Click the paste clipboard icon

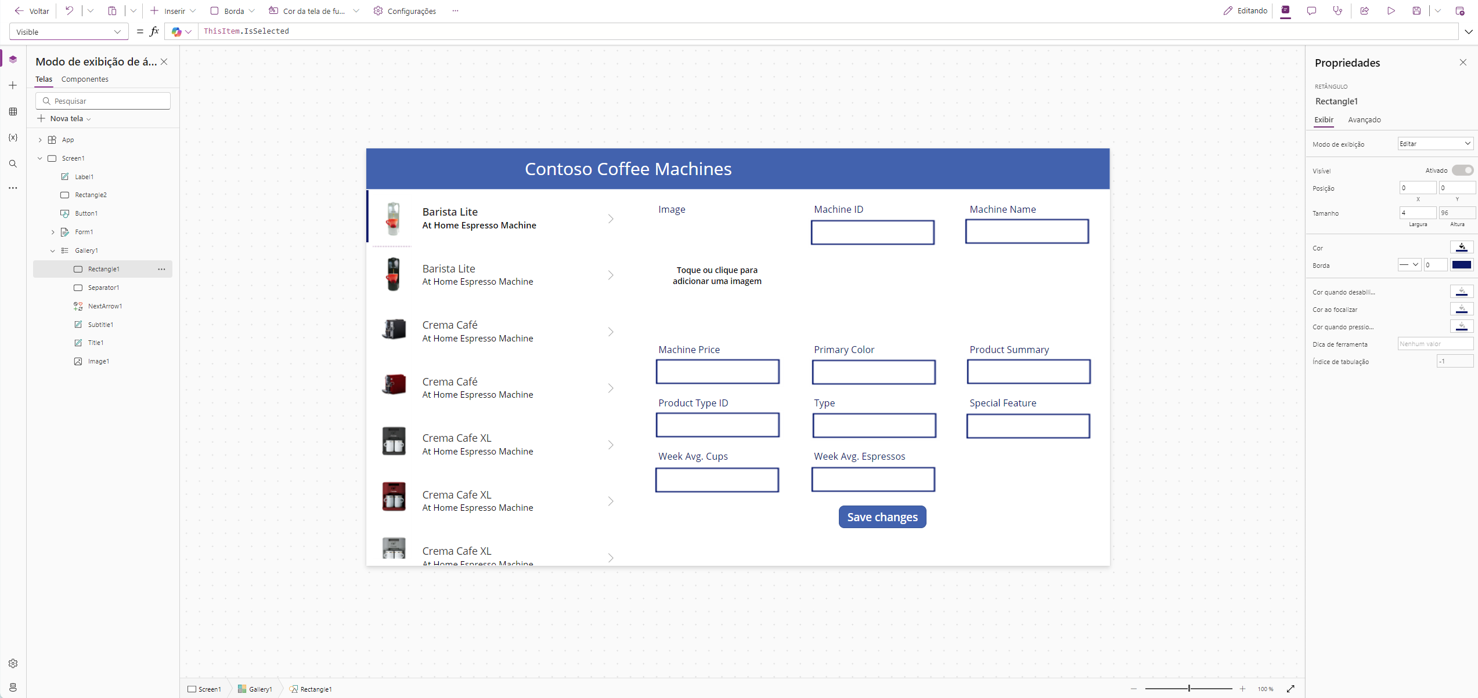113,11
